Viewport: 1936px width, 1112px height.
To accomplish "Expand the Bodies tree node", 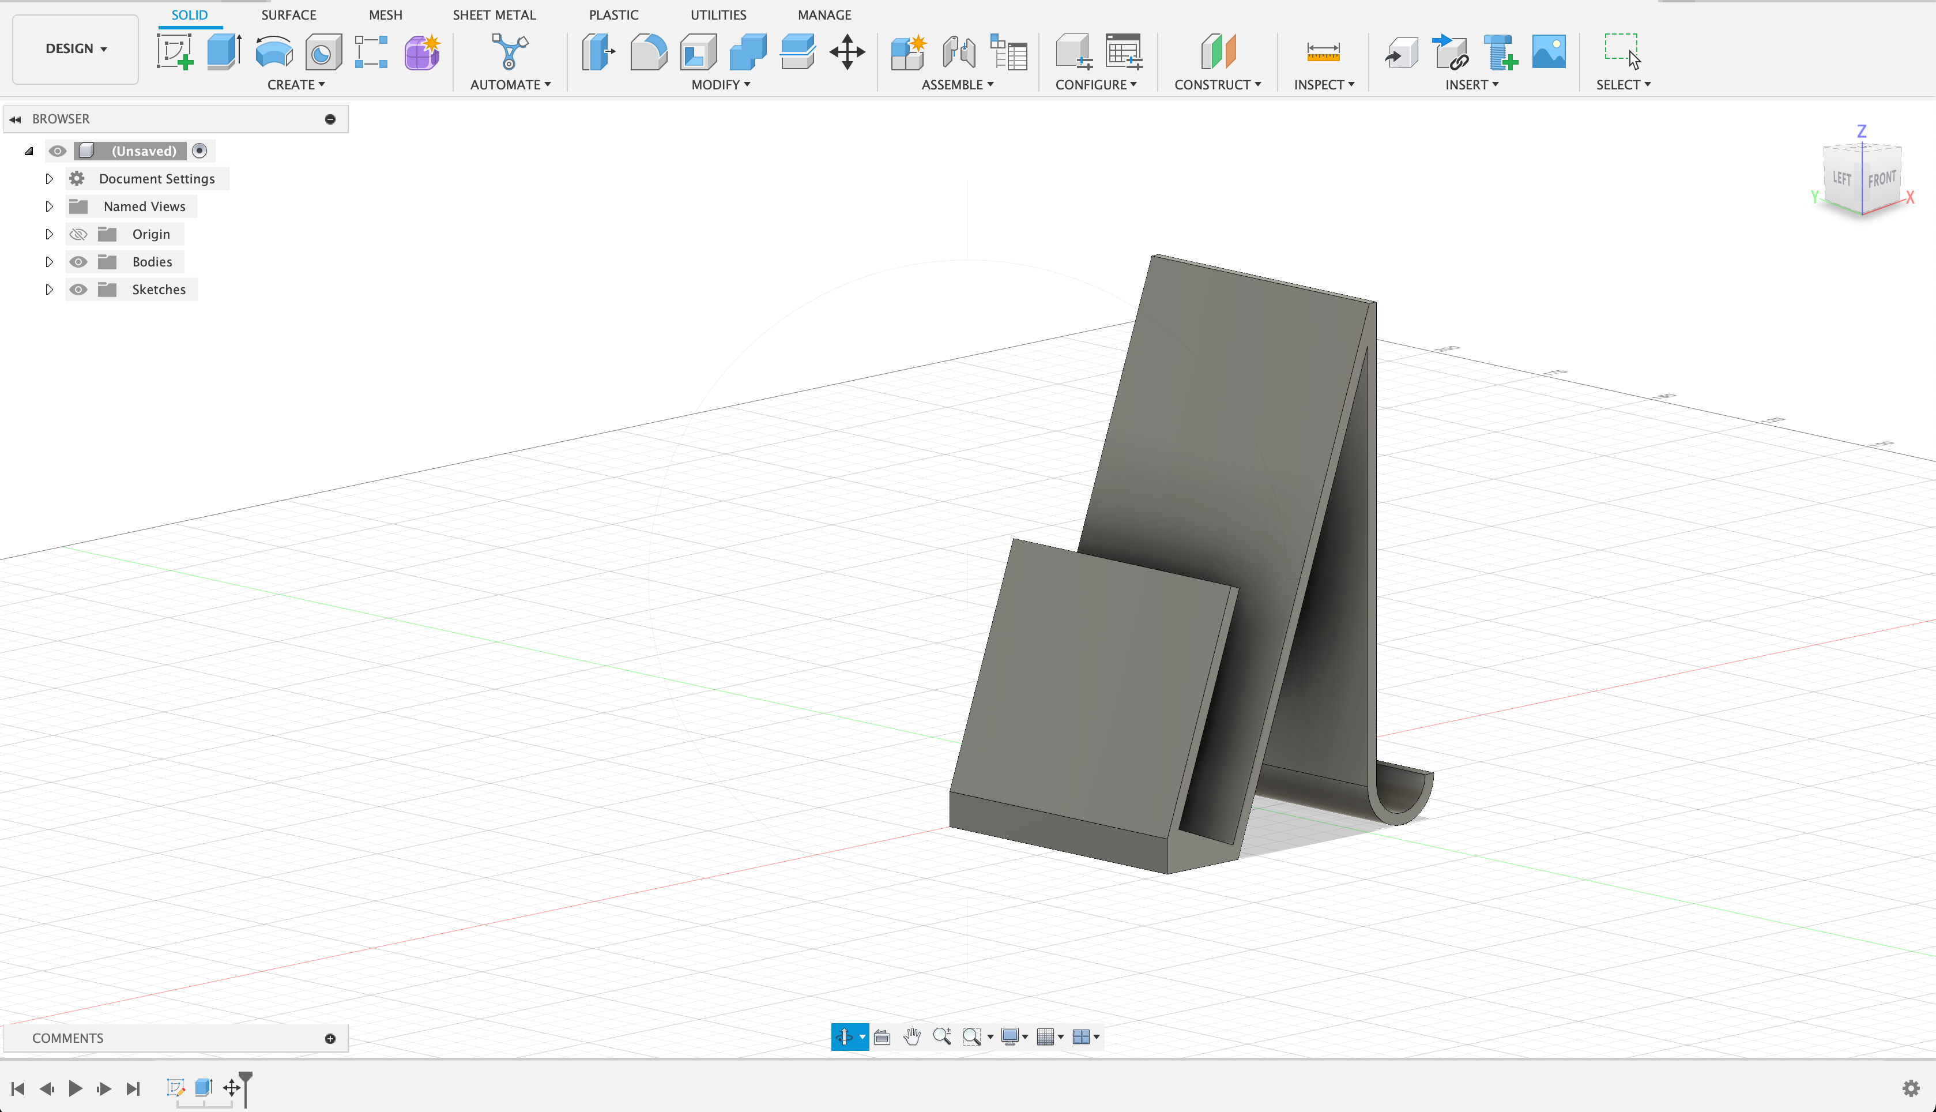I will [49, 262].
